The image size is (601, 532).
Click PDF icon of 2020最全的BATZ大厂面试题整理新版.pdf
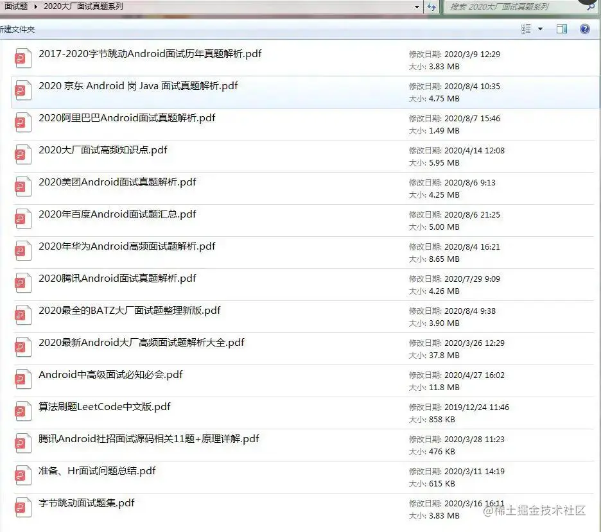tap(22, 316)
